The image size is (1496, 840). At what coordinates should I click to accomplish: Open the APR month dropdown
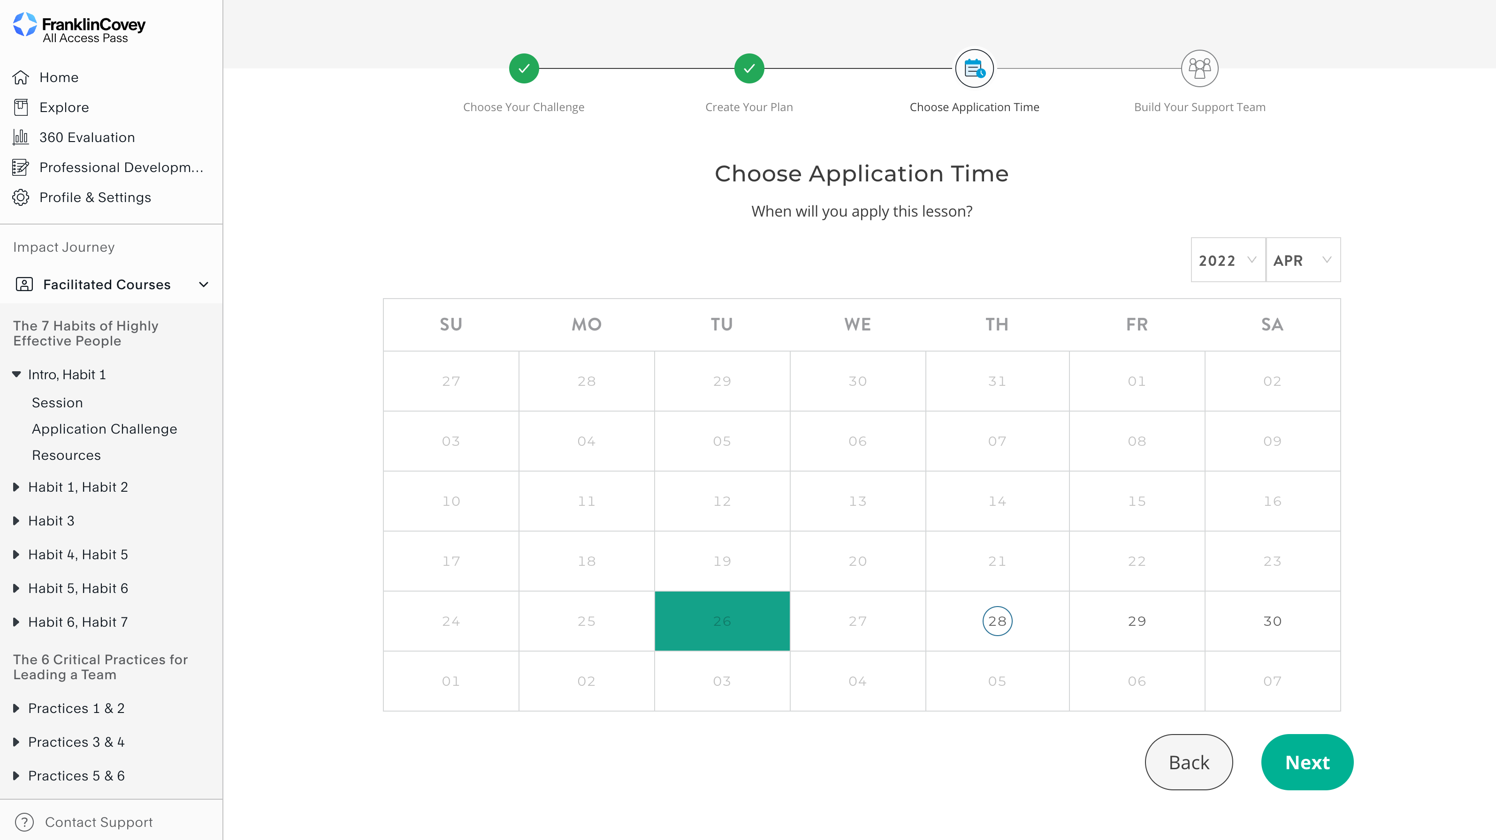tap(1303, 260)
